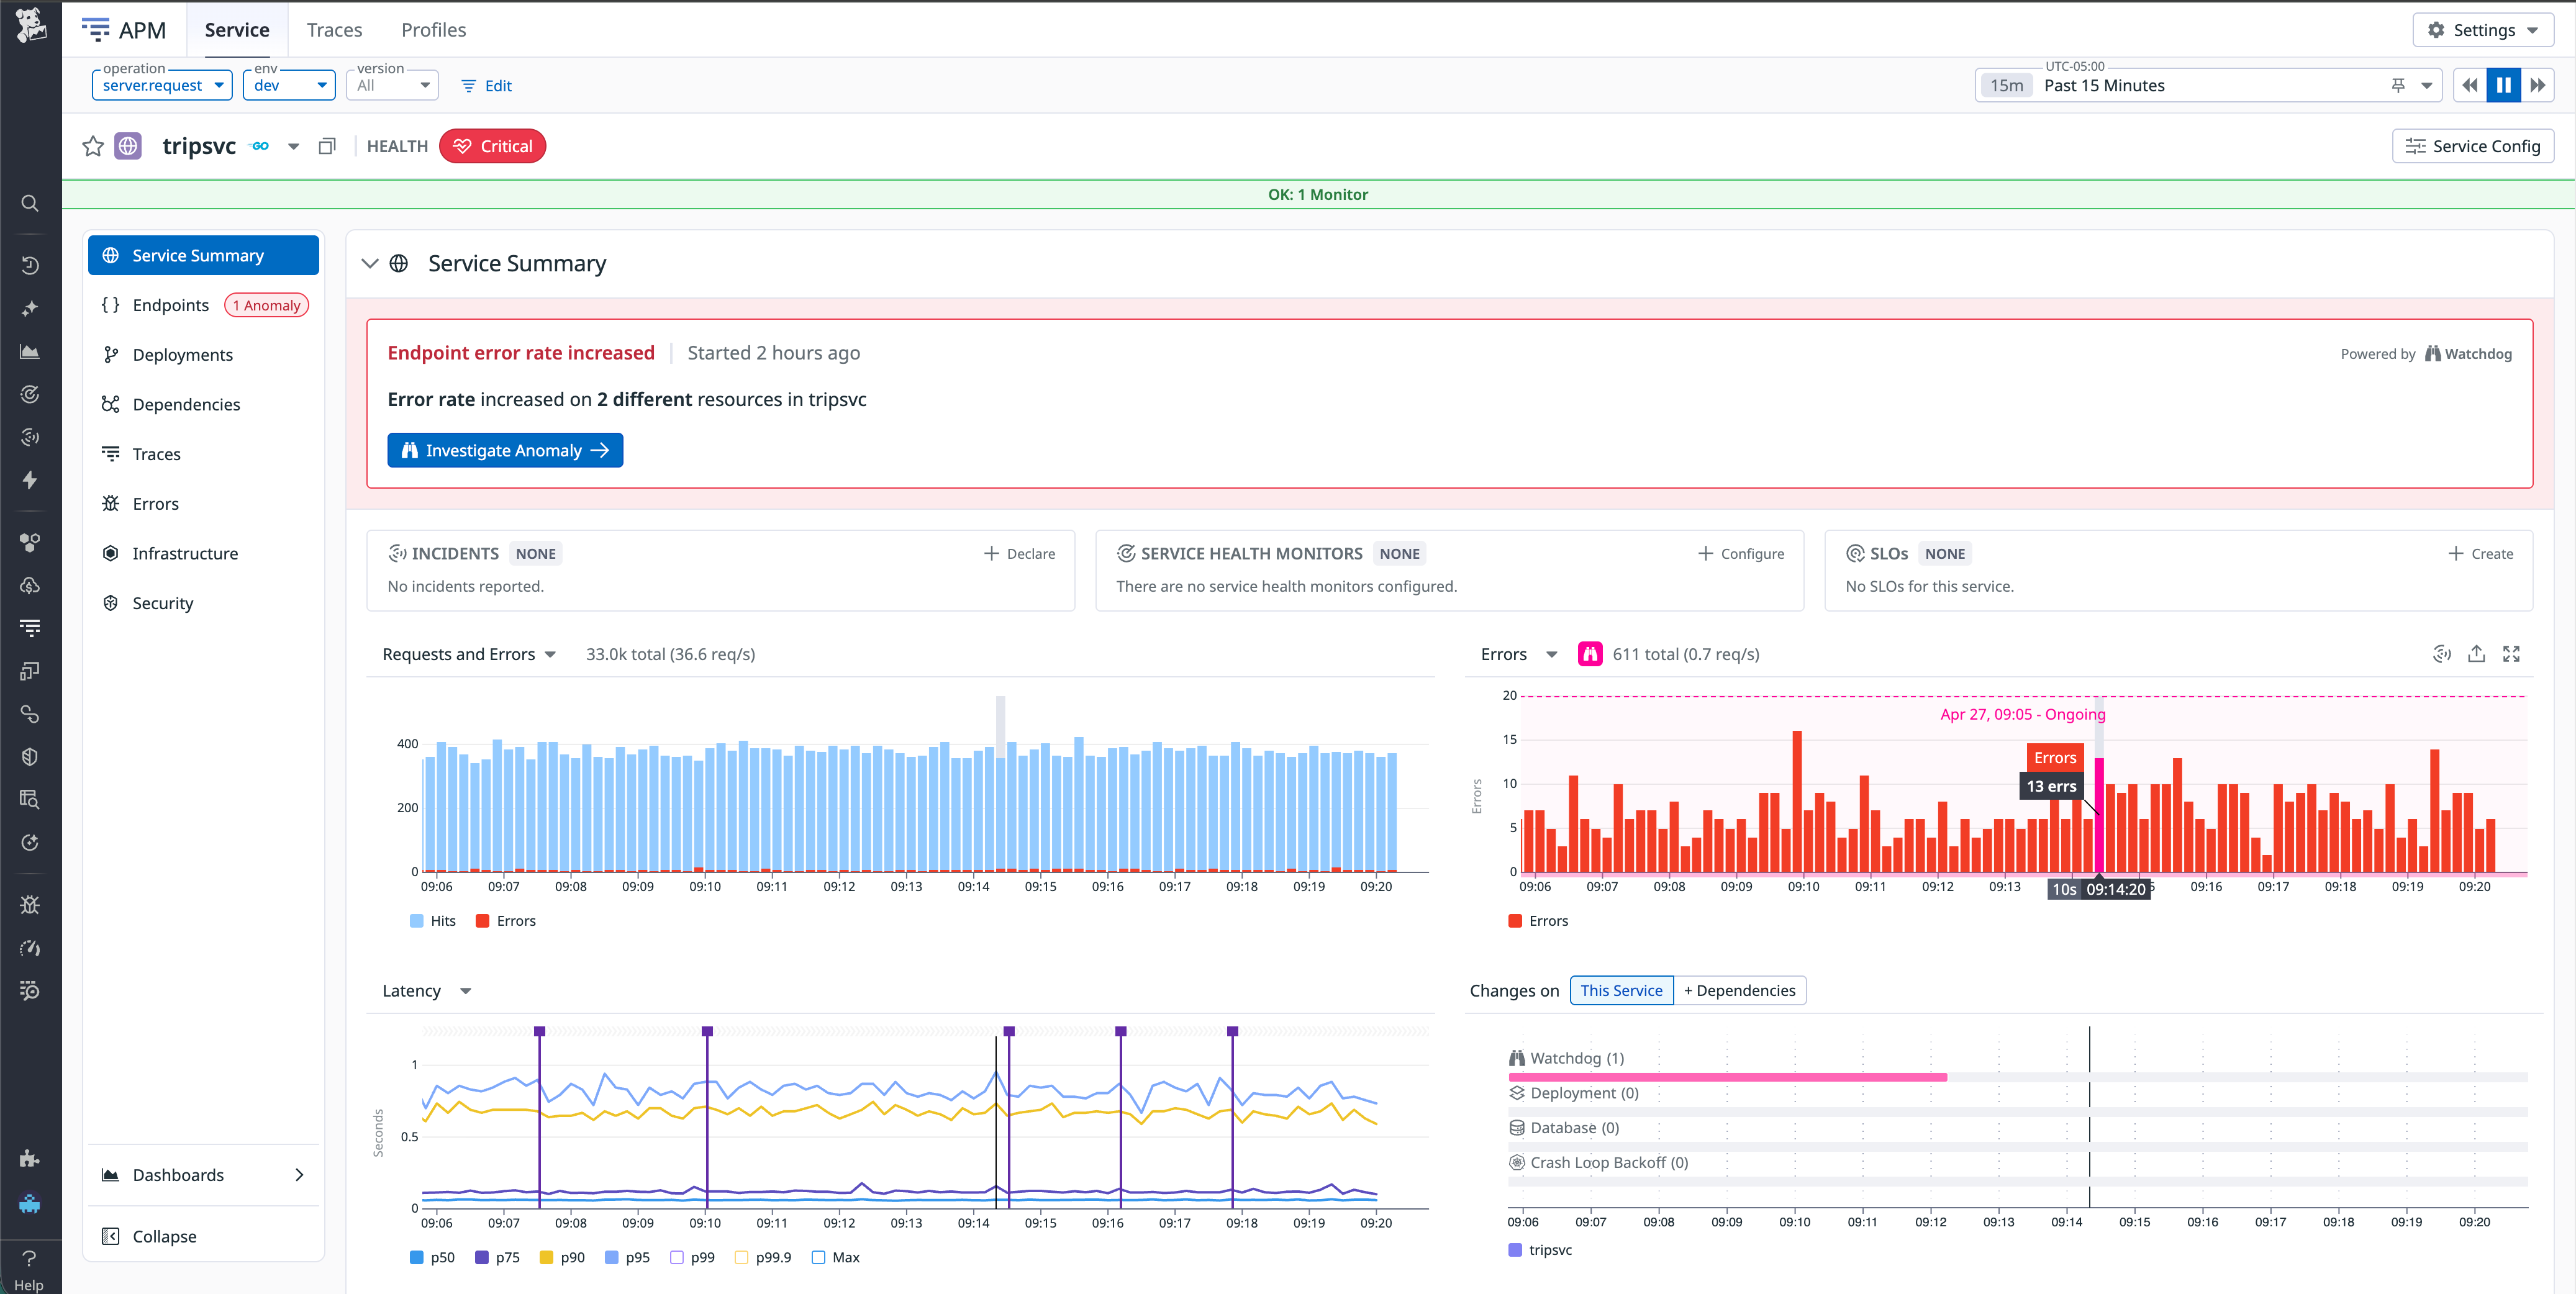Open the filter Edit link
Screen dimensions: 2576x1294
click(487, 86)
